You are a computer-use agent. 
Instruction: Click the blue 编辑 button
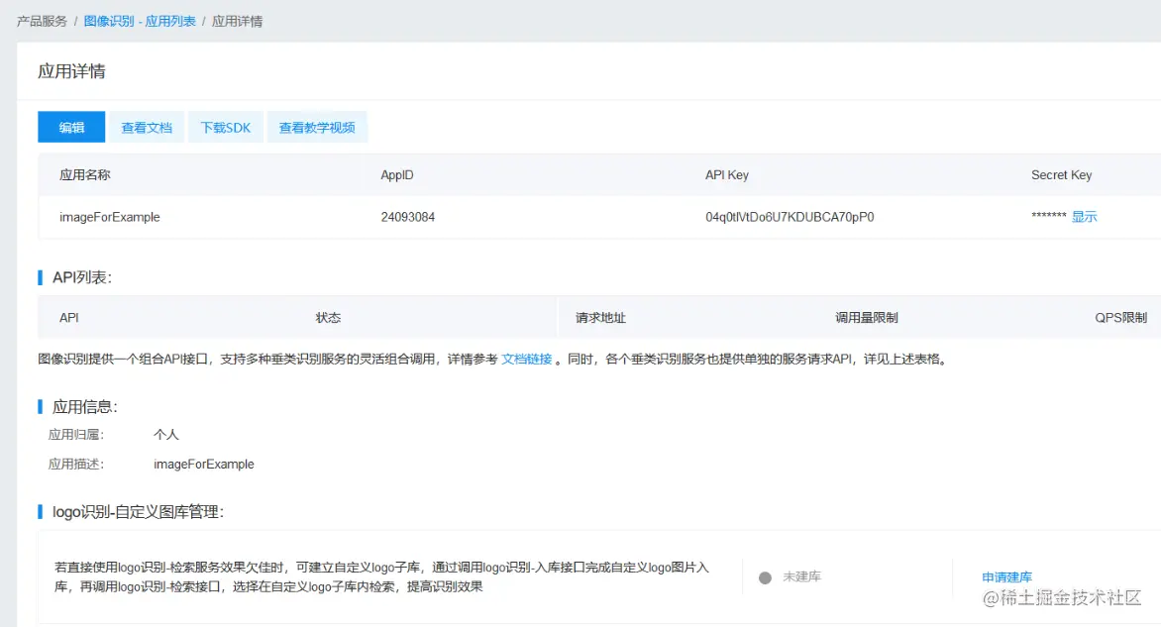pyautogui.click(x=70, y=127)
